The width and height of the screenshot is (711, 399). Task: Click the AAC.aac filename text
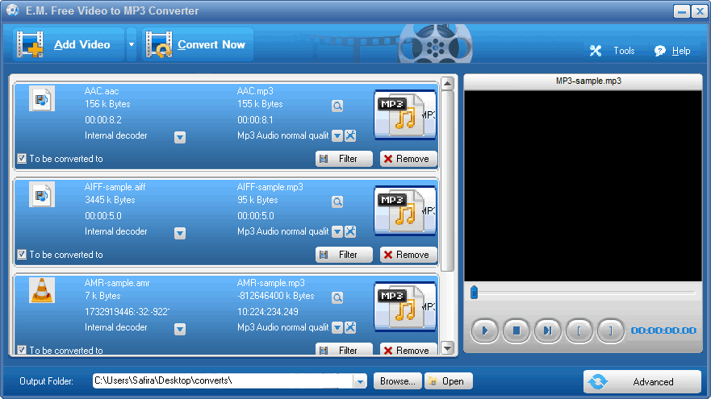click(102, 91)
